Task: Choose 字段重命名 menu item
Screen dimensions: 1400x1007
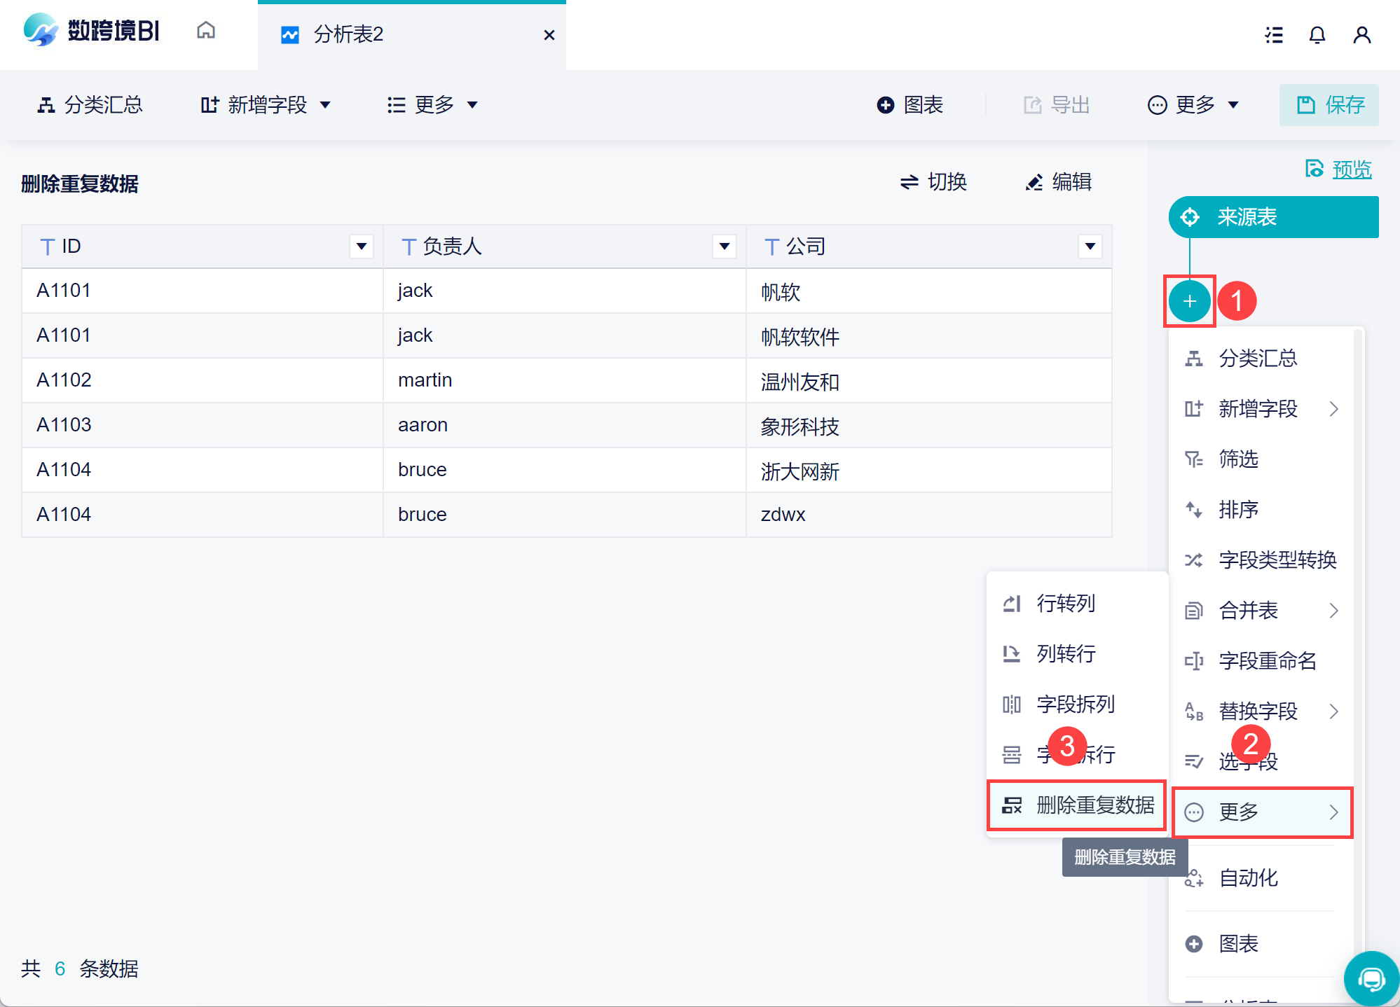Action: point(1261,661)
